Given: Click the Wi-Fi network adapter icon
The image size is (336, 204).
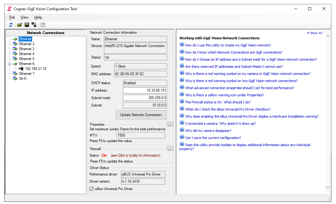Looking at the screenshot, I should coord(15,79).
